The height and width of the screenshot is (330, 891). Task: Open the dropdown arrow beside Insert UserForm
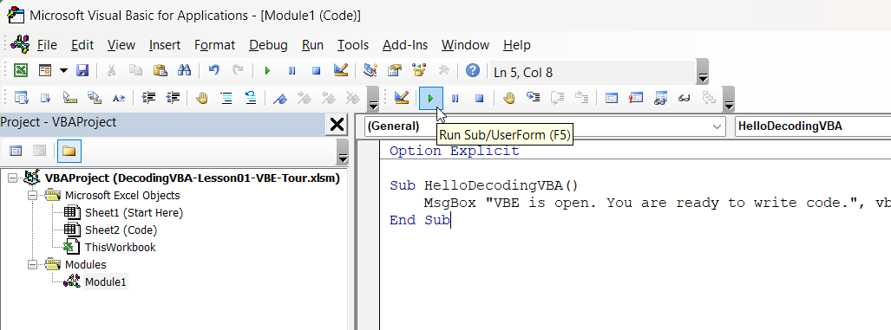tap(63, 70)
